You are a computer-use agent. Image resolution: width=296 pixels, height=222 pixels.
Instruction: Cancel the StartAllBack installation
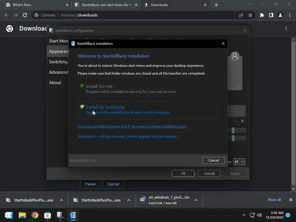[214, 160]
